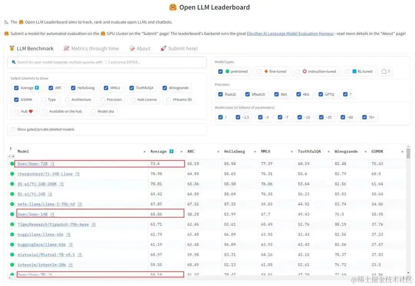The height and width of the screenshot is (286, 415).
Task: Open the Qwen/Qwen-72B model link
Action: pyautogui.click(x=33, y=164)
